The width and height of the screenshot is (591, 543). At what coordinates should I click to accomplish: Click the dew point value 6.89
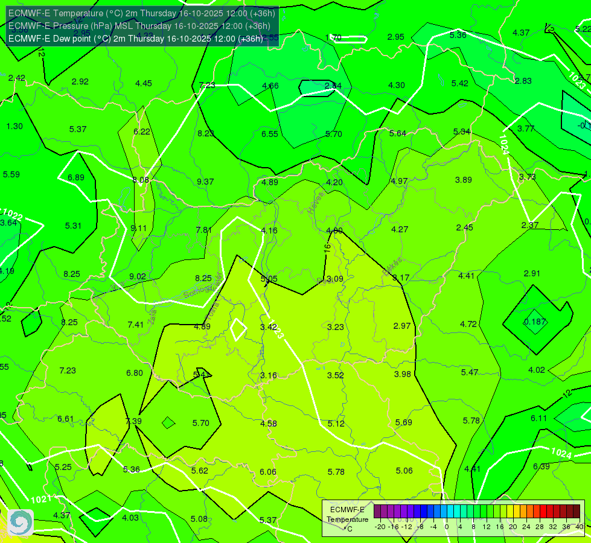[x=76, y=177]
